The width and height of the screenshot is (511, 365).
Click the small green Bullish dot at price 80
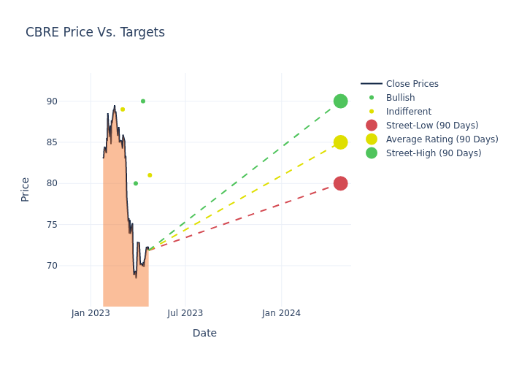pos(136,183)
